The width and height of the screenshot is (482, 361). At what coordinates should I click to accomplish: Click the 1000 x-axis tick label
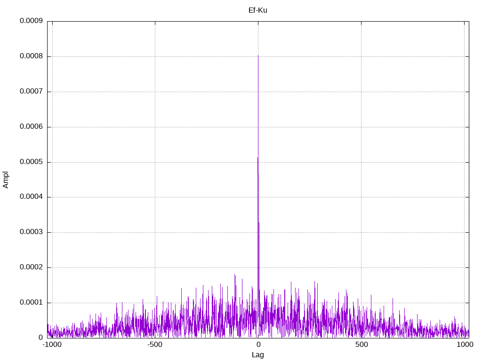465,345
